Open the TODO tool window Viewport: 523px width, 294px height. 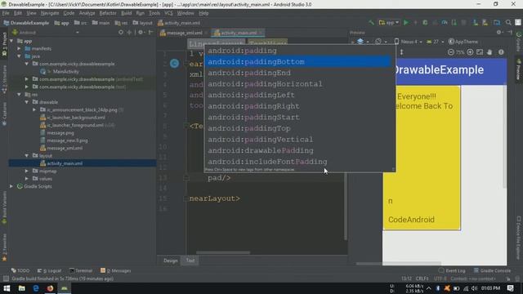pos(20,270)
